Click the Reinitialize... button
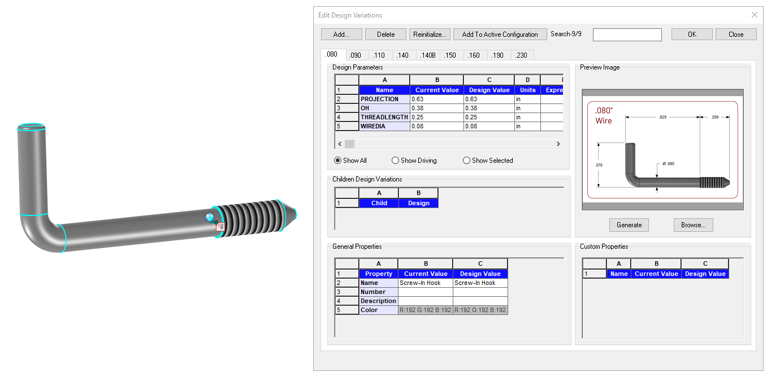 click(x=431, y=34)
